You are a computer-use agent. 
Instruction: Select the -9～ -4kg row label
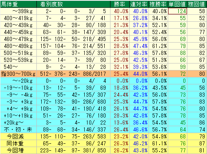tap(18, 95)
